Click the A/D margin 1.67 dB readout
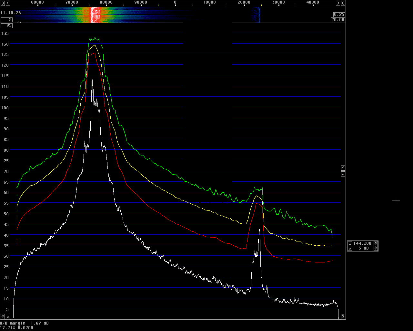 pyautogui.click(x=25, y=323)
